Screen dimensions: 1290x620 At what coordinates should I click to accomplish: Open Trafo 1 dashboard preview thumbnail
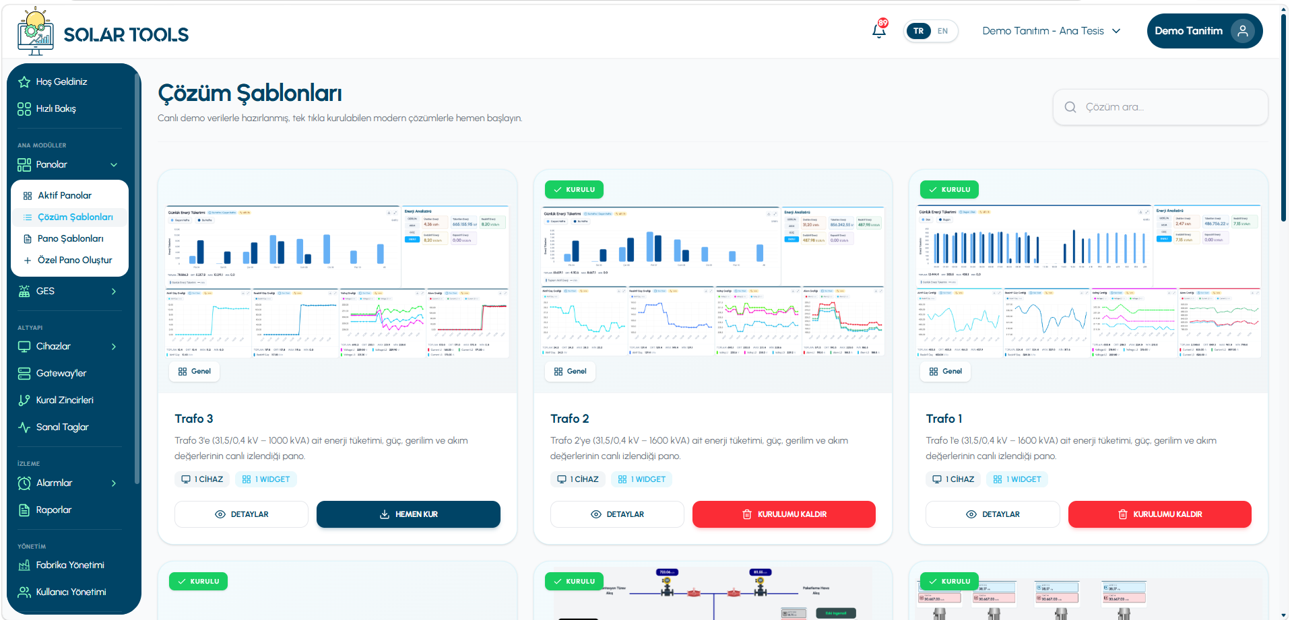(1089, 281)
